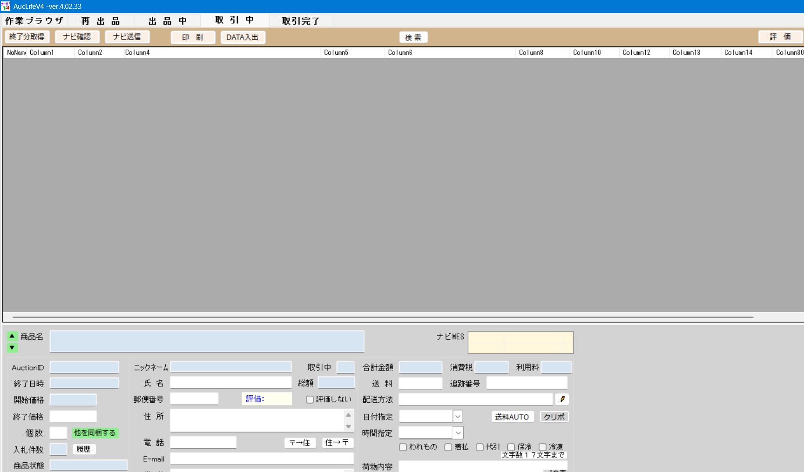
Task: Click the pencil icon next to 配送方法
Action: [x=562, y=399]
